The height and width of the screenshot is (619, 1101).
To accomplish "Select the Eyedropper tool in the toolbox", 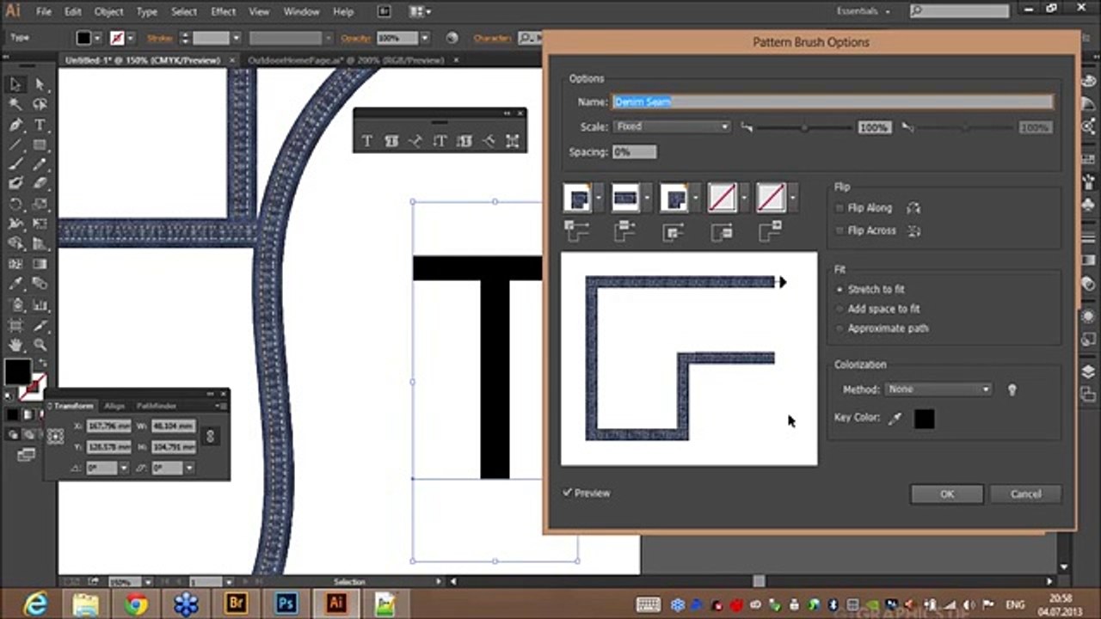I will point(15,284).
